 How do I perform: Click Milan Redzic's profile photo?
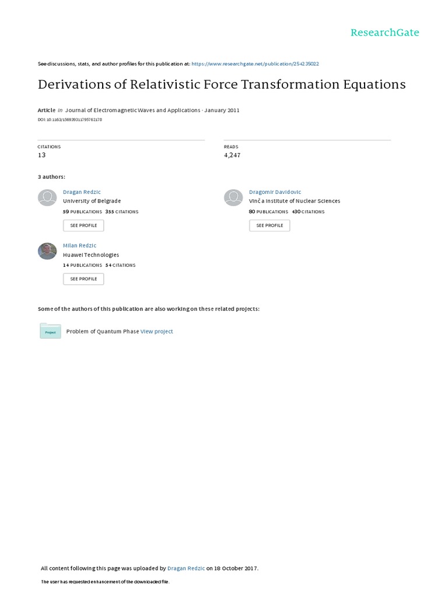coord(47,251)
